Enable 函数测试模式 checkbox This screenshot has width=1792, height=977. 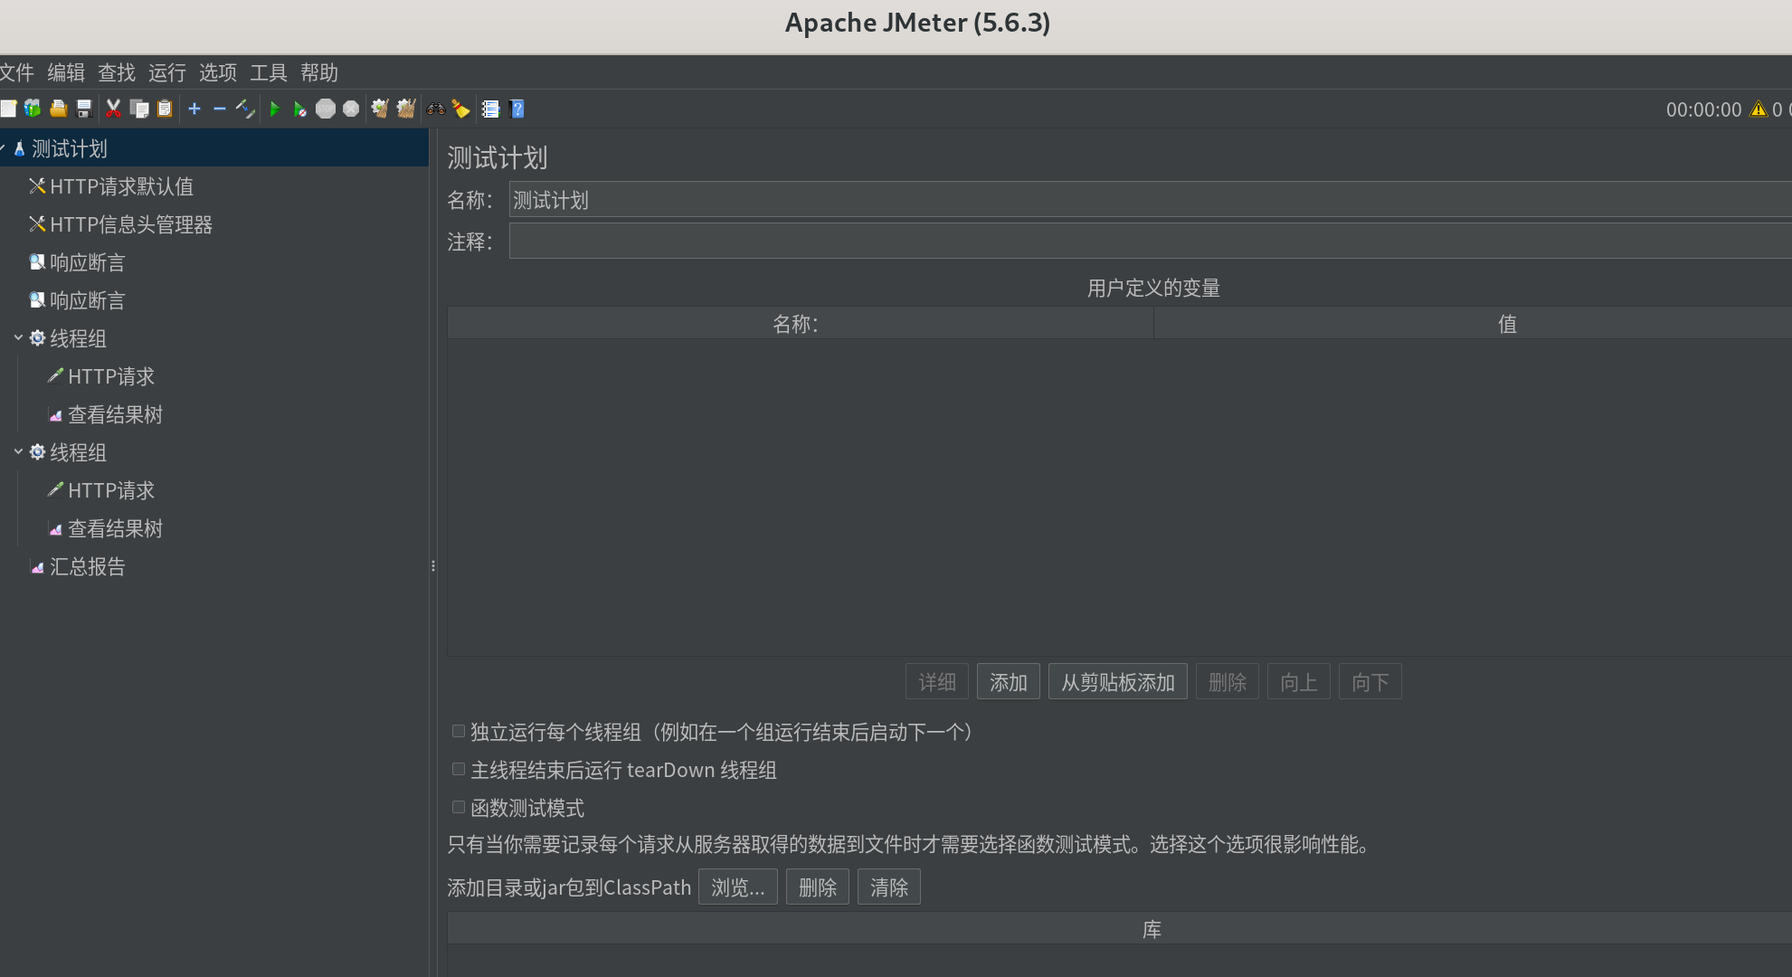459,807
